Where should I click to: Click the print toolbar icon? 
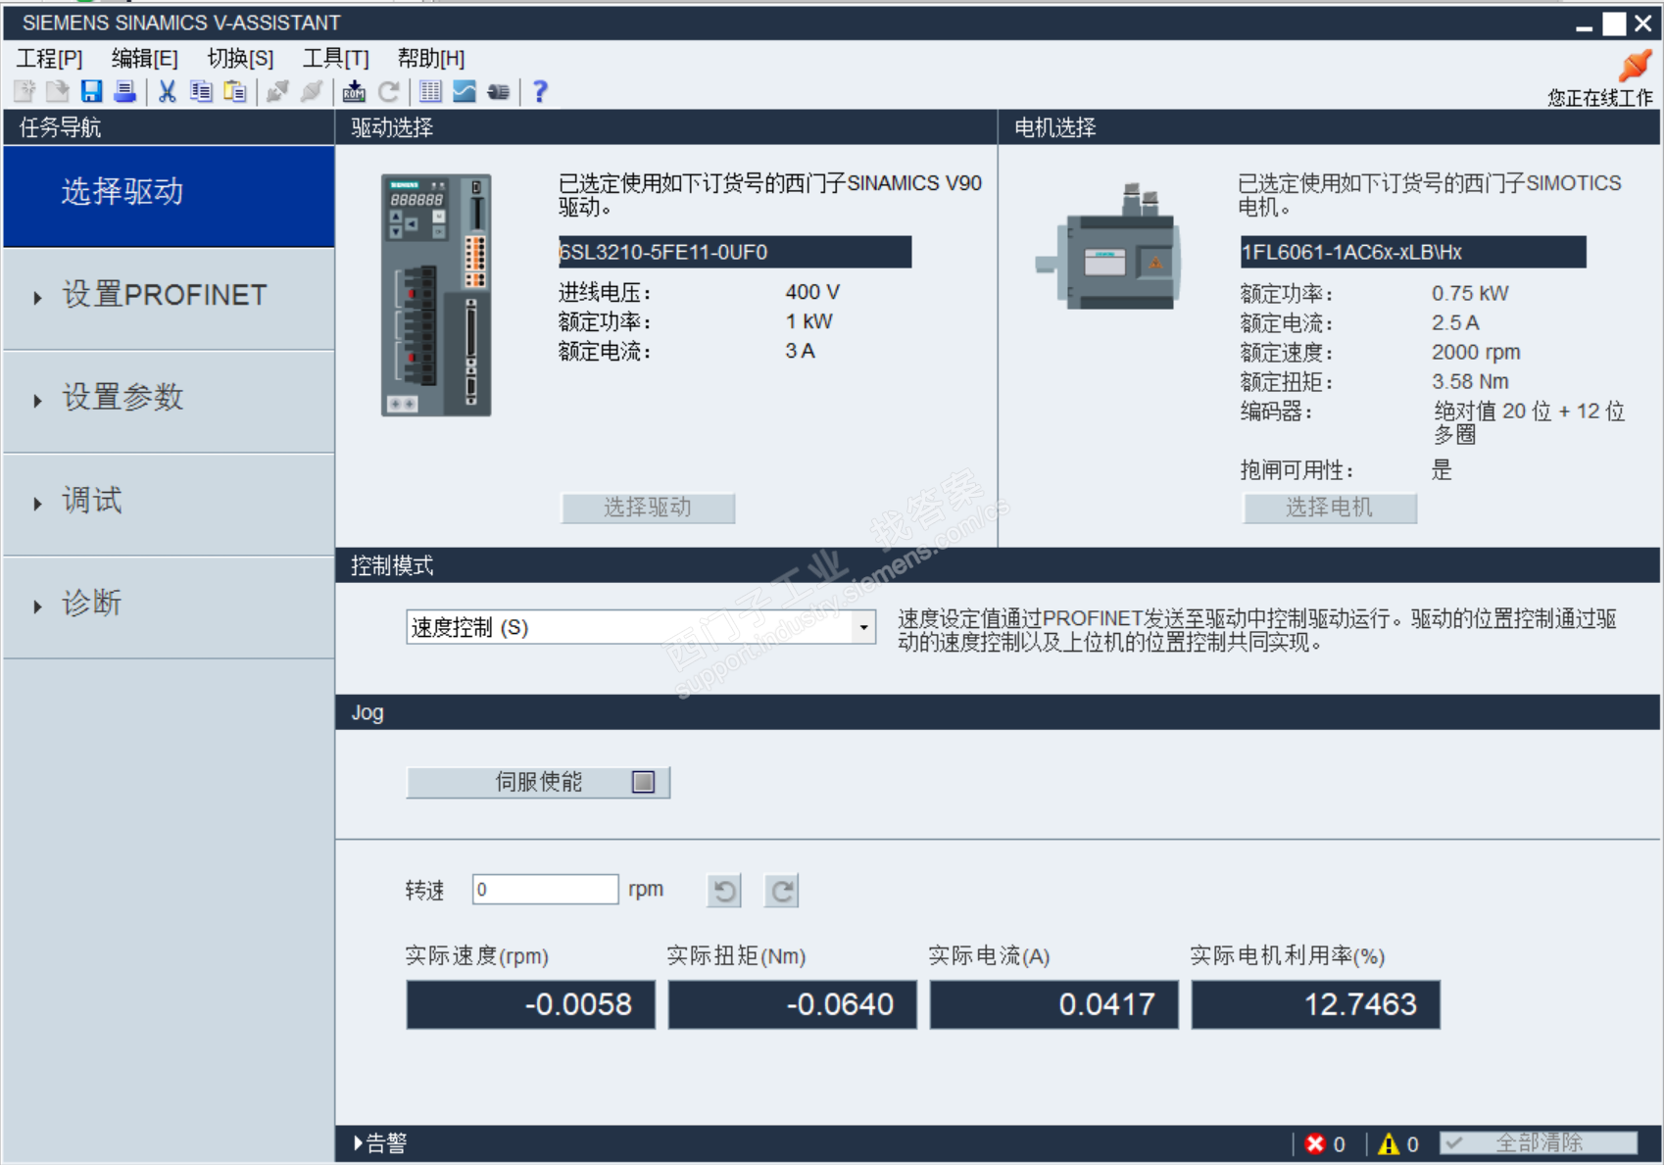(124, 92)
